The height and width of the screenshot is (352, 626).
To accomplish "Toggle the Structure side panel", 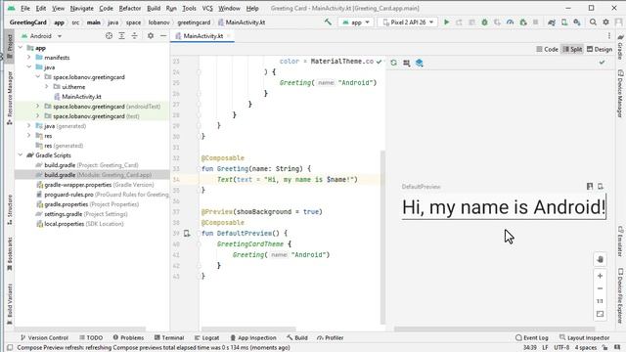I will pos(10,209).
